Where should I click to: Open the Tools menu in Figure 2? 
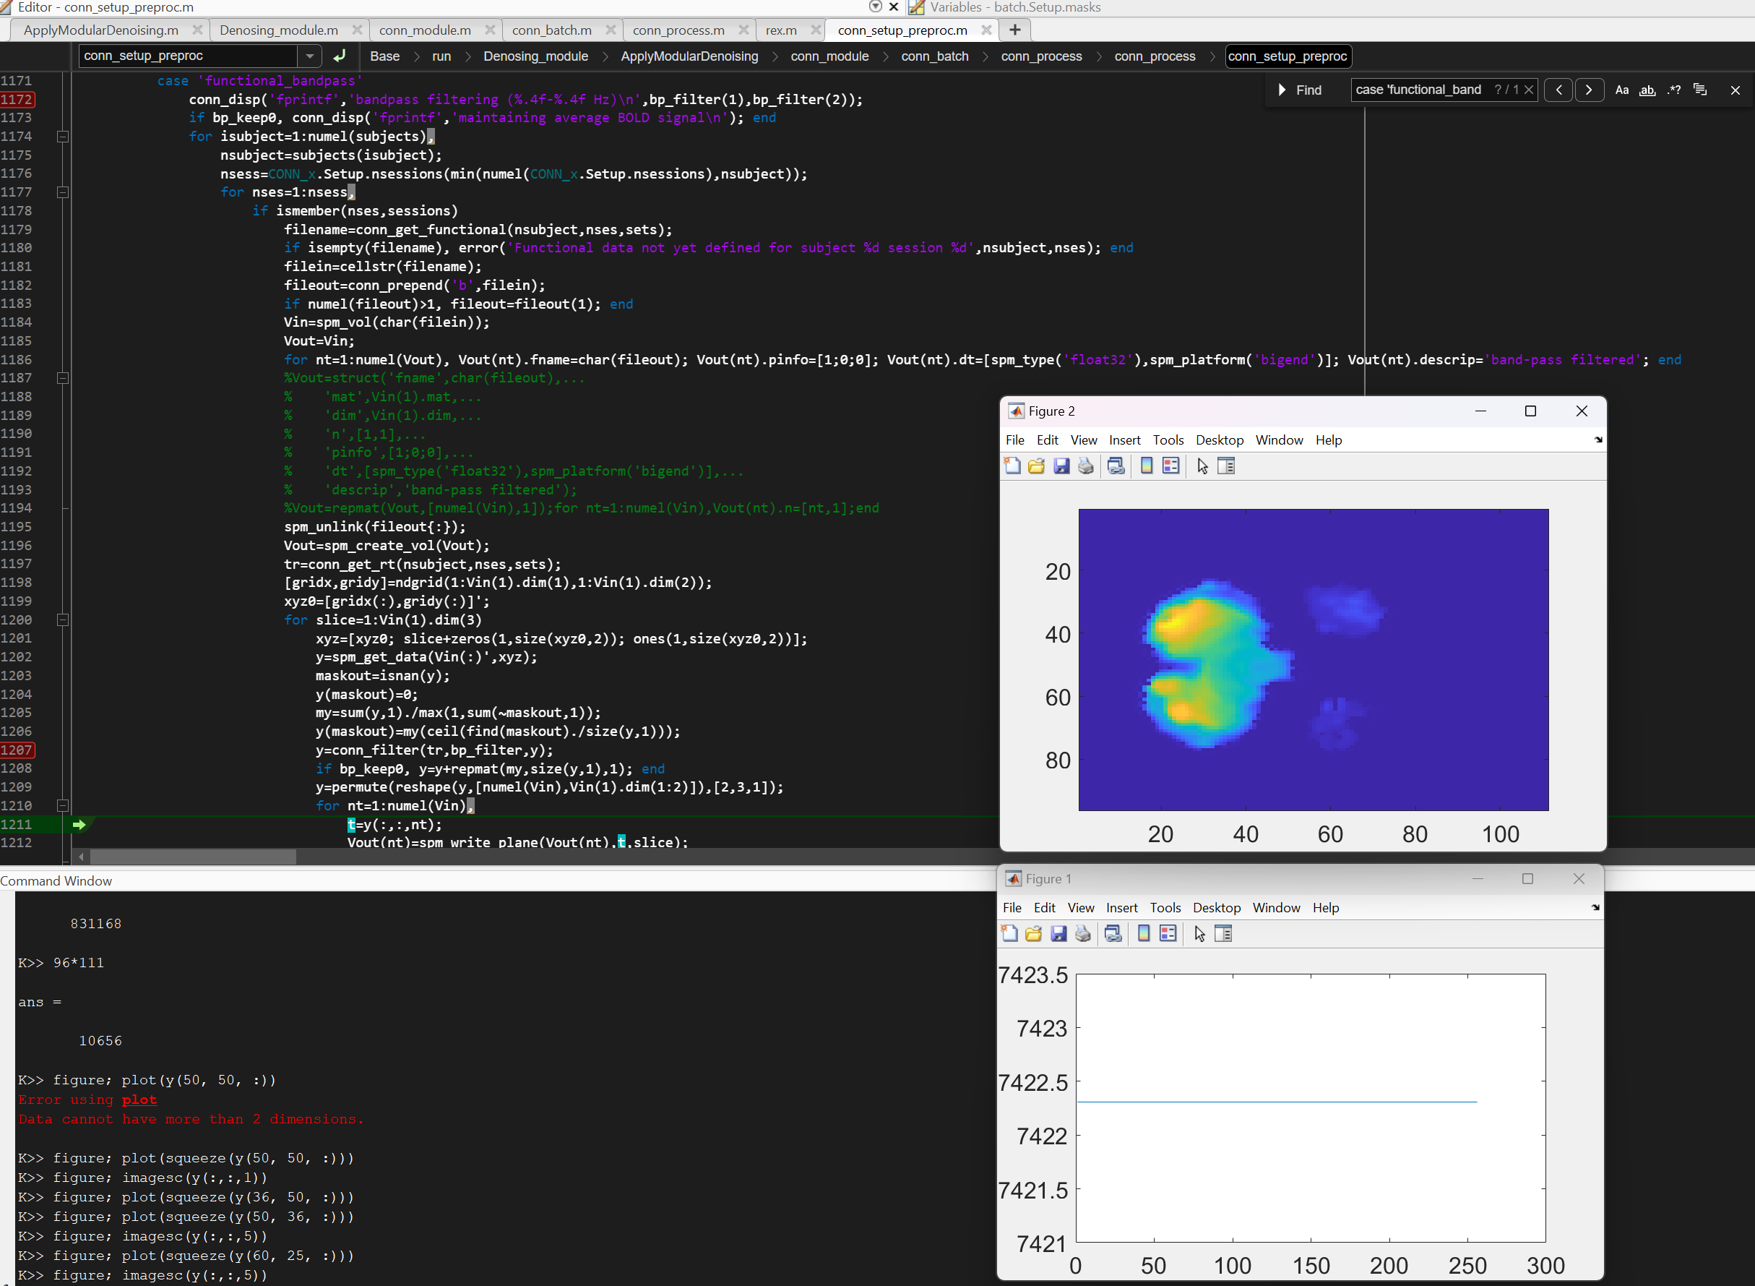1168,440
